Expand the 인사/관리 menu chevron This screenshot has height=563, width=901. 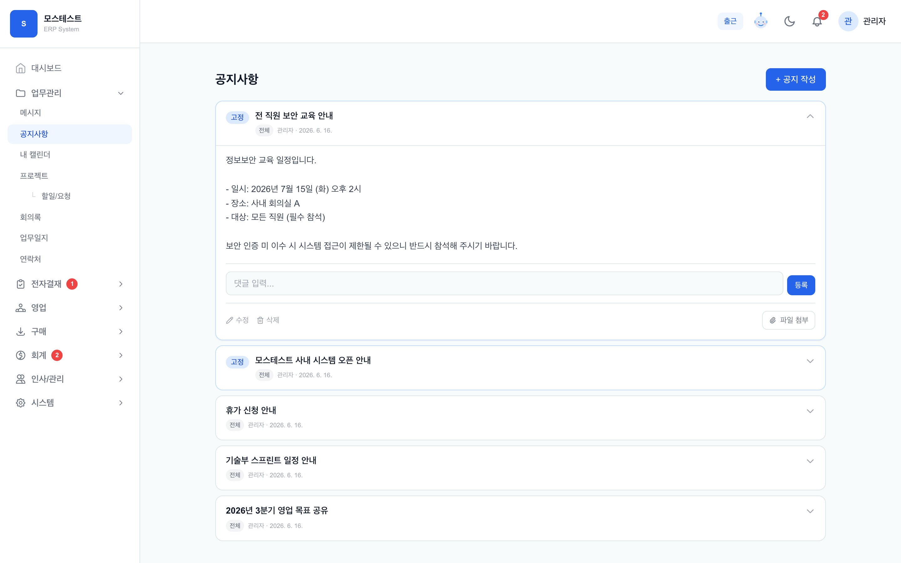pos(121,379)
